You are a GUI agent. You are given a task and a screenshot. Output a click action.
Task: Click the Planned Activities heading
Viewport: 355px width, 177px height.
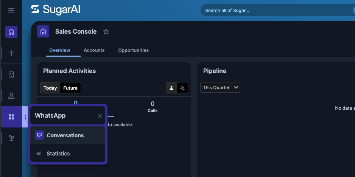[x=69, y=71]
